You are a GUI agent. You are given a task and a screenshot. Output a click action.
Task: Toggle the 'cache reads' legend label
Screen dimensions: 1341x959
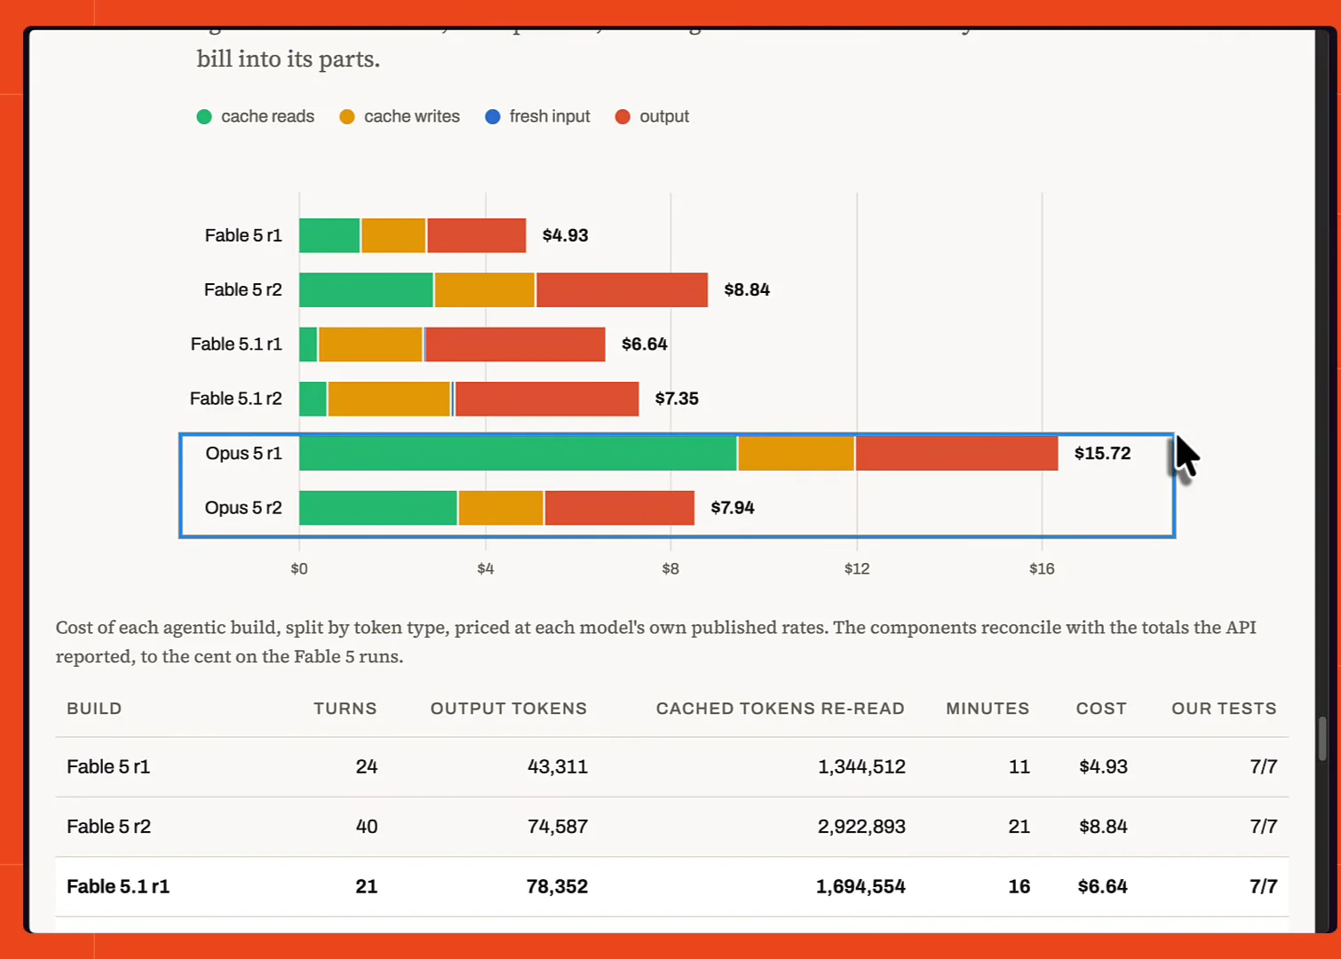pyautogui.click(x=267, y=116)
